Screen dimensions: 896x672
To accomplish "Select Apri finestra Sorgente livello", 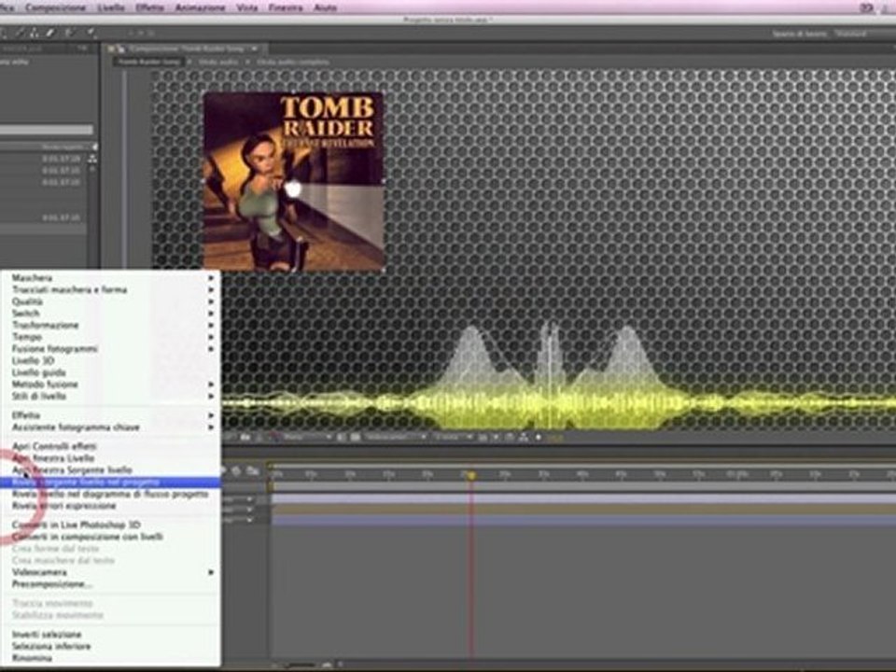I will click(x=111, y=470).
